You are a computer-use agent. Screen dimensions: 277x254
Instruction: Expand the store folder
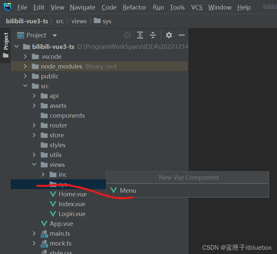[34, 135]
